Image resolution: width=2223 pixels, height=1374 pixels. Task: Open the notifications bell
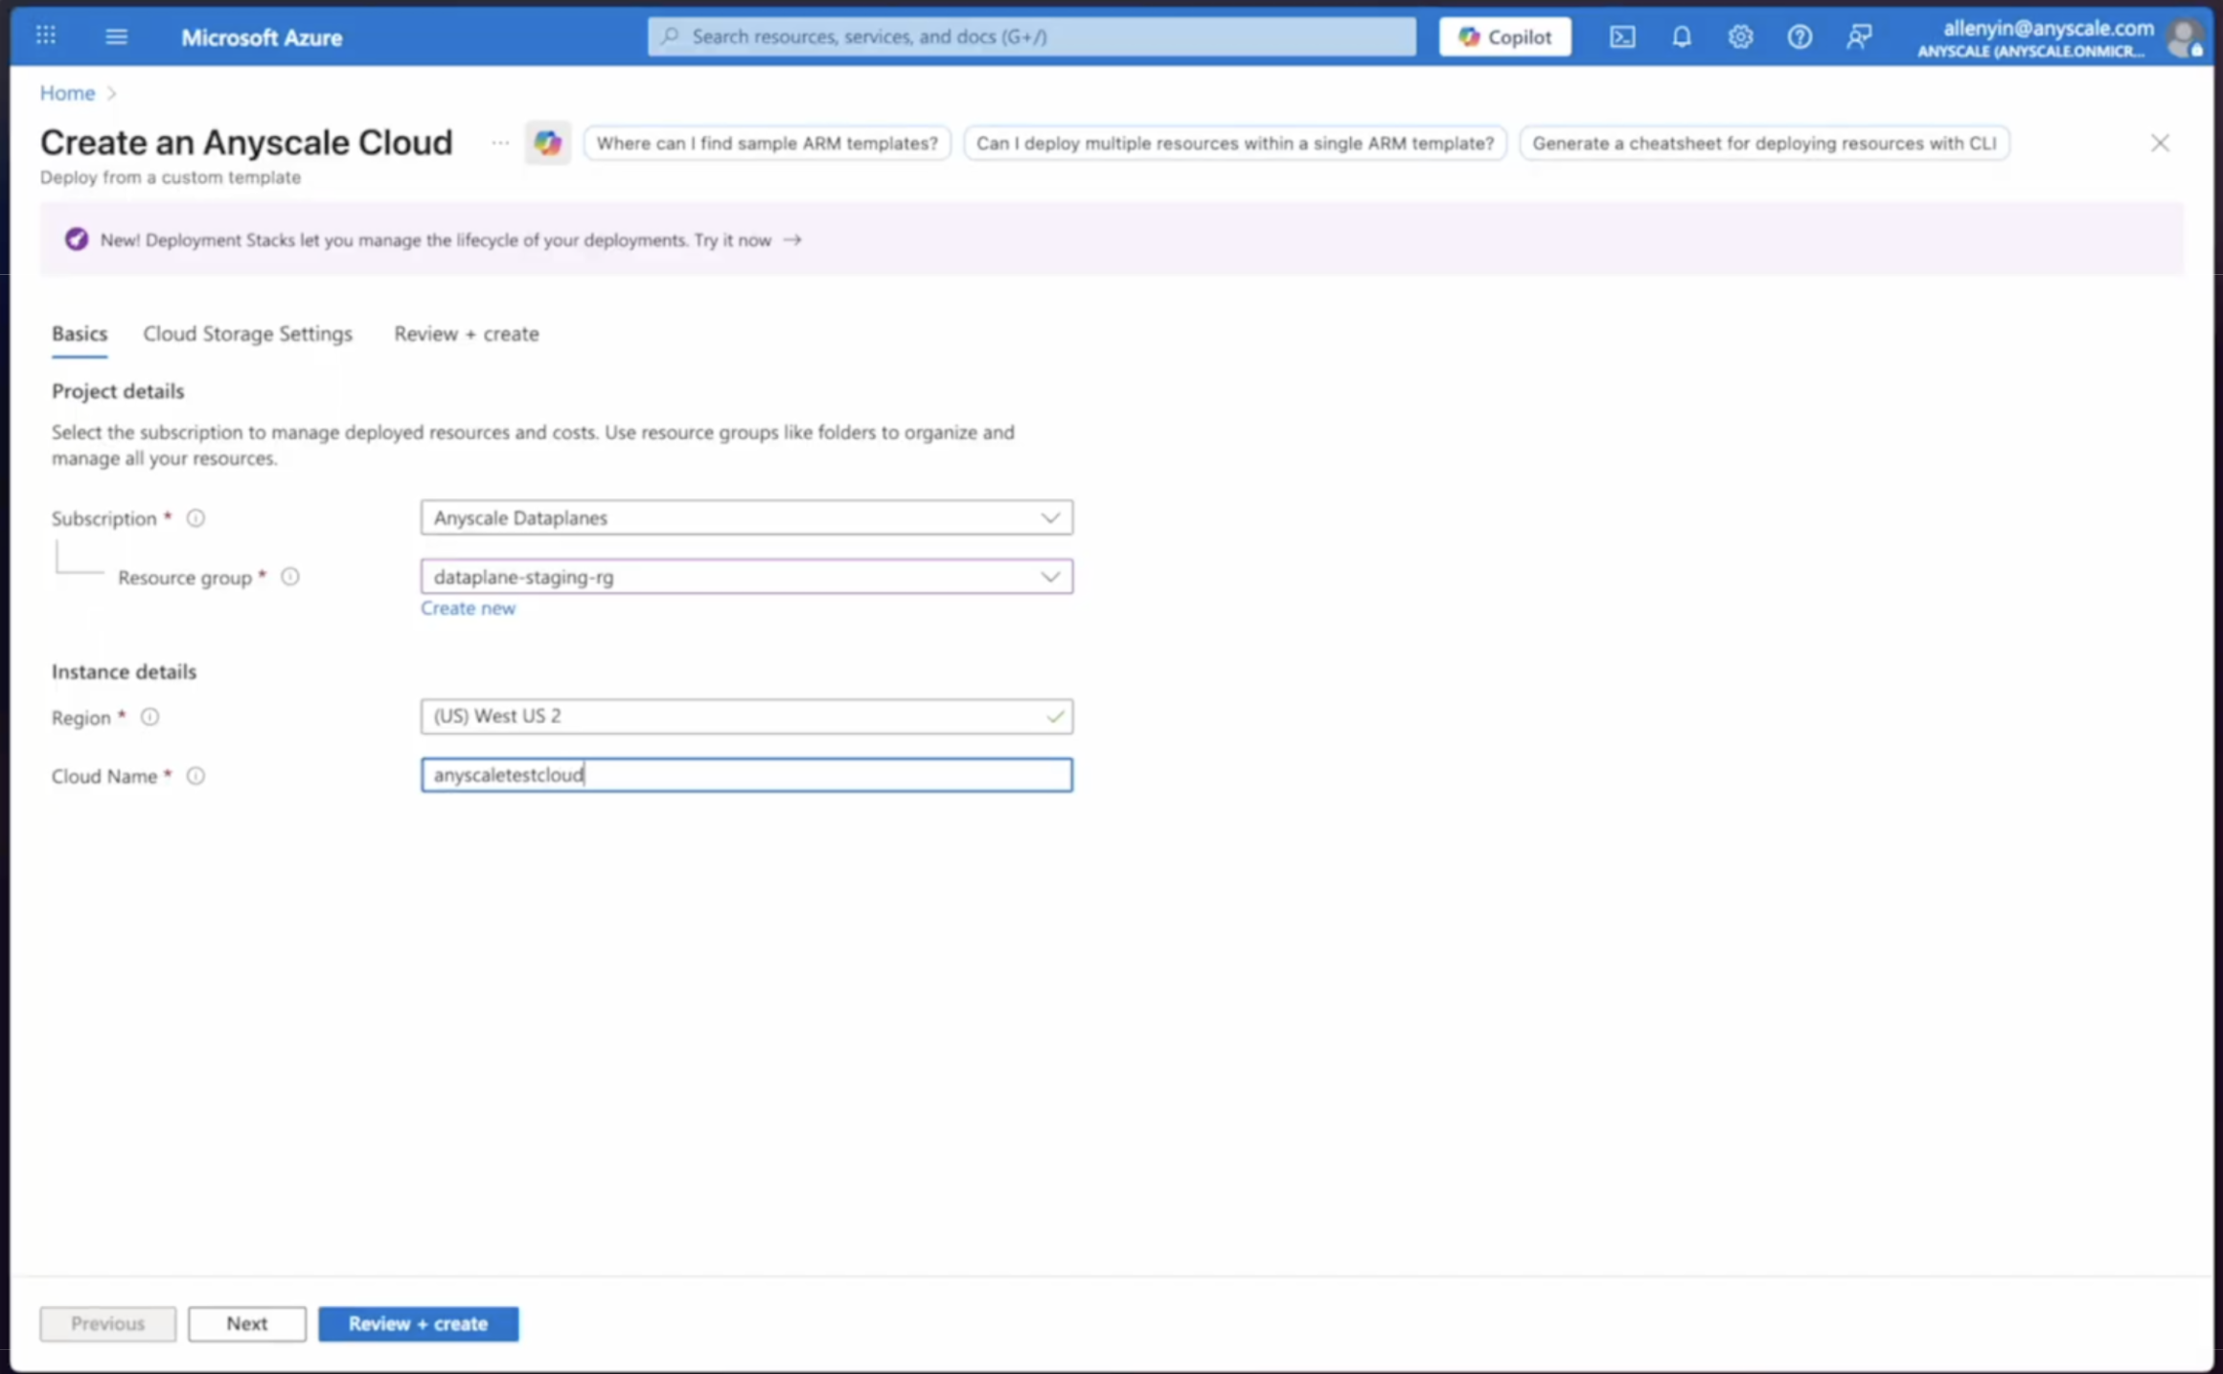(1682, 36)
